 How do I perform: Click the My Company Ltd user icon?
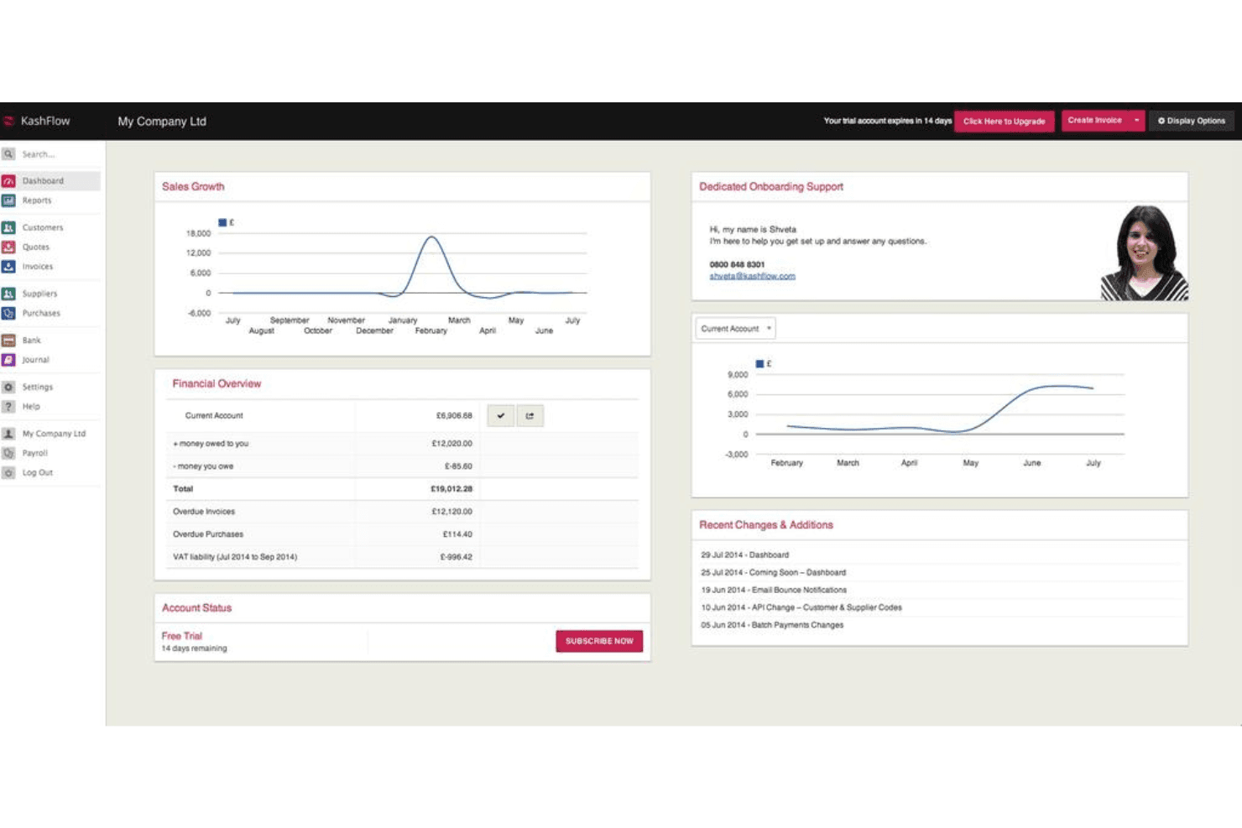coord(8,434)
